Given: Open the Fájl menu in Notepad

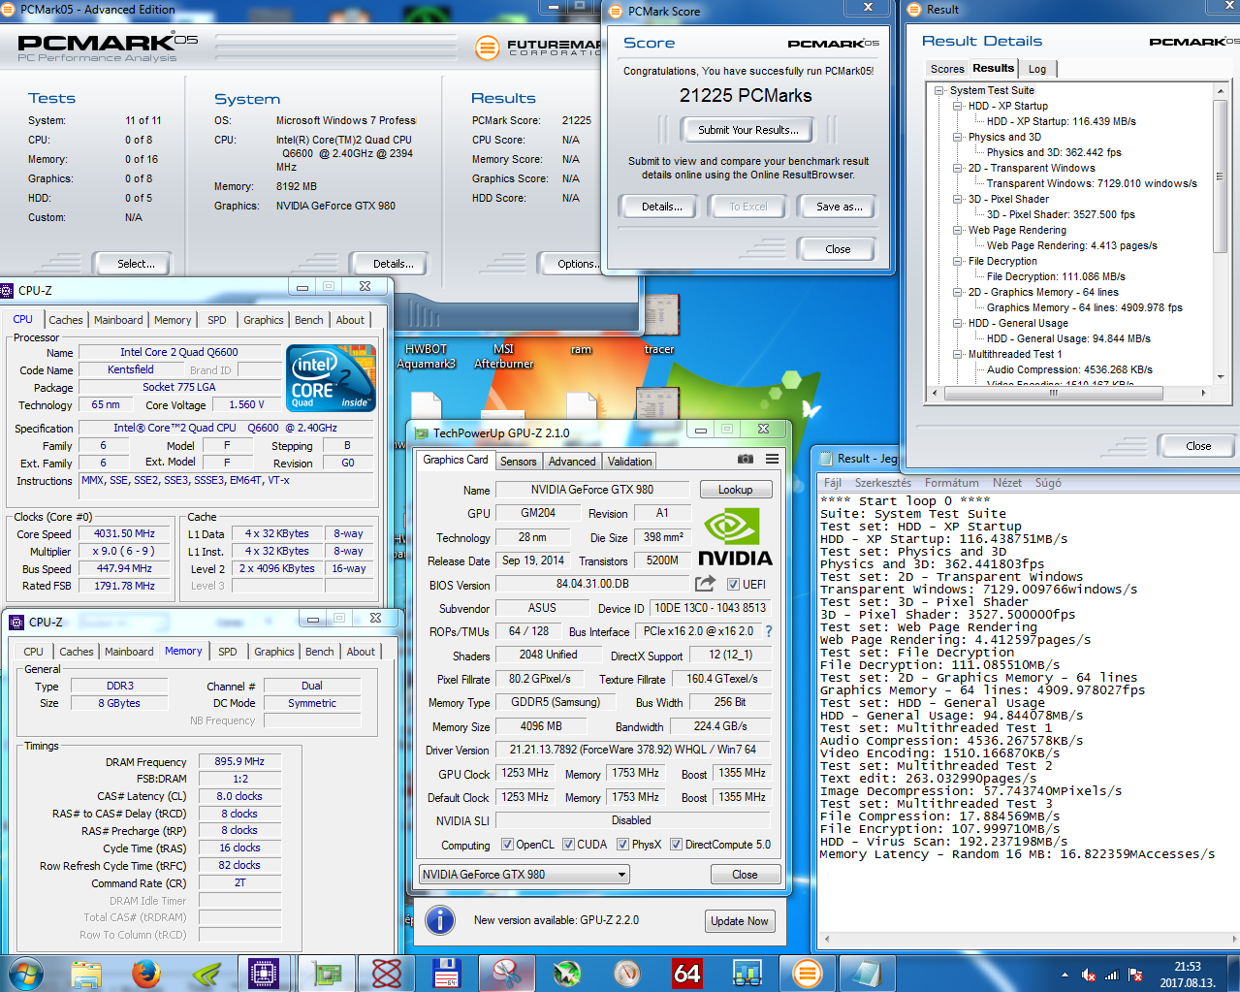Looking at the screenshot, I should click(832, 483).
